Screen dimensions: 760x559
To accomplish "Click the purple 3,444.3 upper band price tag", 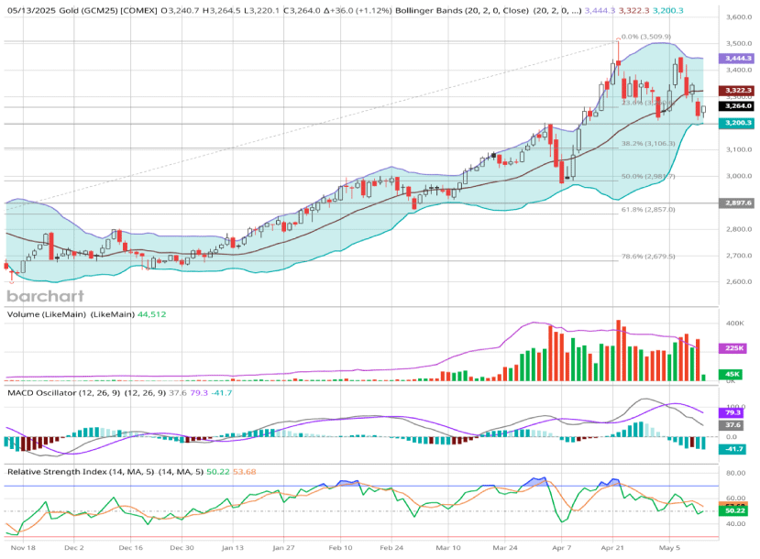I will (x=737, y=57).
